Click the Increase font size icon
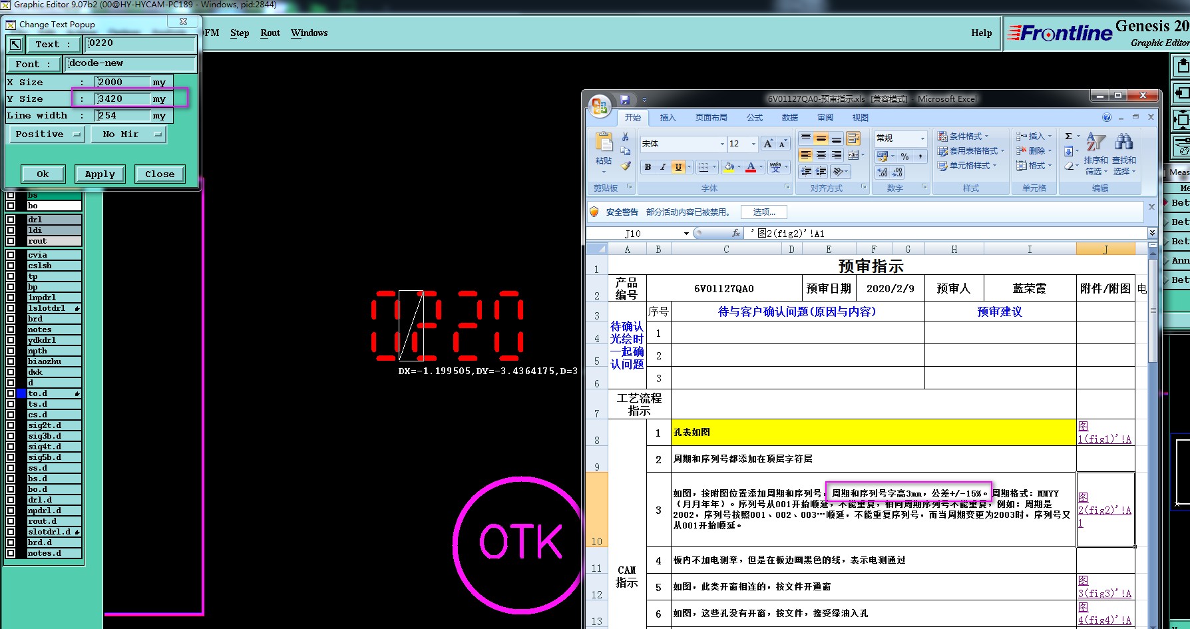Screen dimensions: 1190x629 click(x=769, y=144)
